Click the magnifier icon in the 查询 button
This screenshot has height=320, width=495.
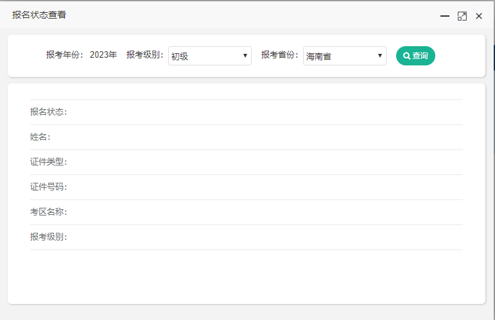tap(406, 56)
